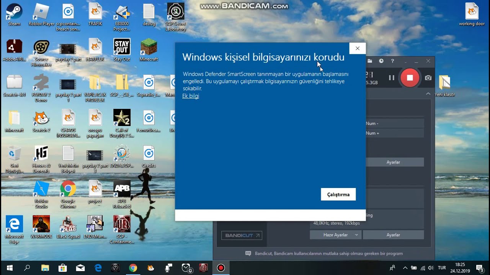490x275 pixels.
Task: Open the Ek bilgi link
Action: [191, 96]
